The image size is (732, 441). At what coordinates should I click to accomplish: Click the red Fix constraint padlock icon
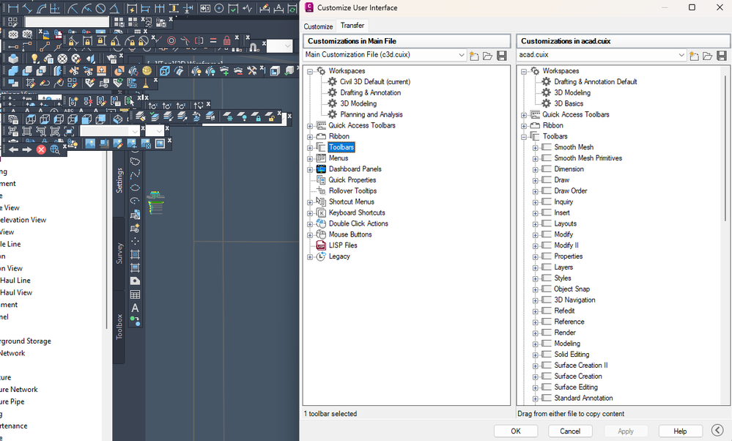tap(227, 40)
